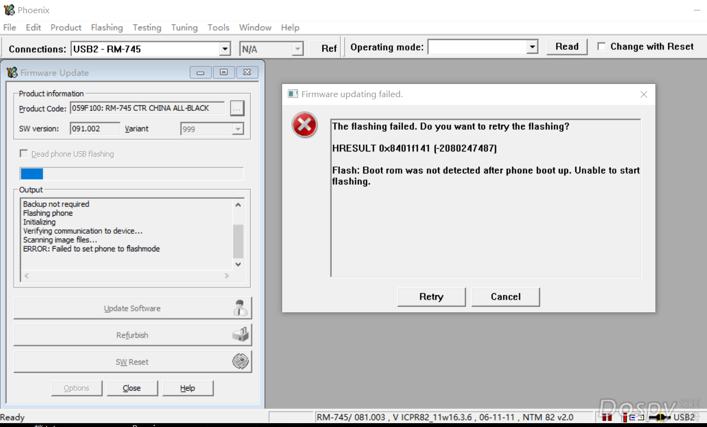Click the Options button

(x=76, y=388)
